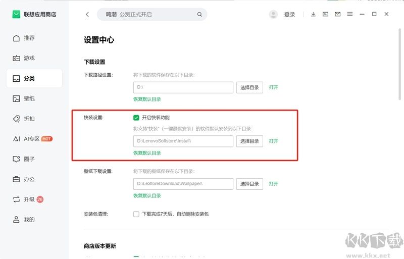
Task: Click the search magnifier icon
Action: [200, 15]
